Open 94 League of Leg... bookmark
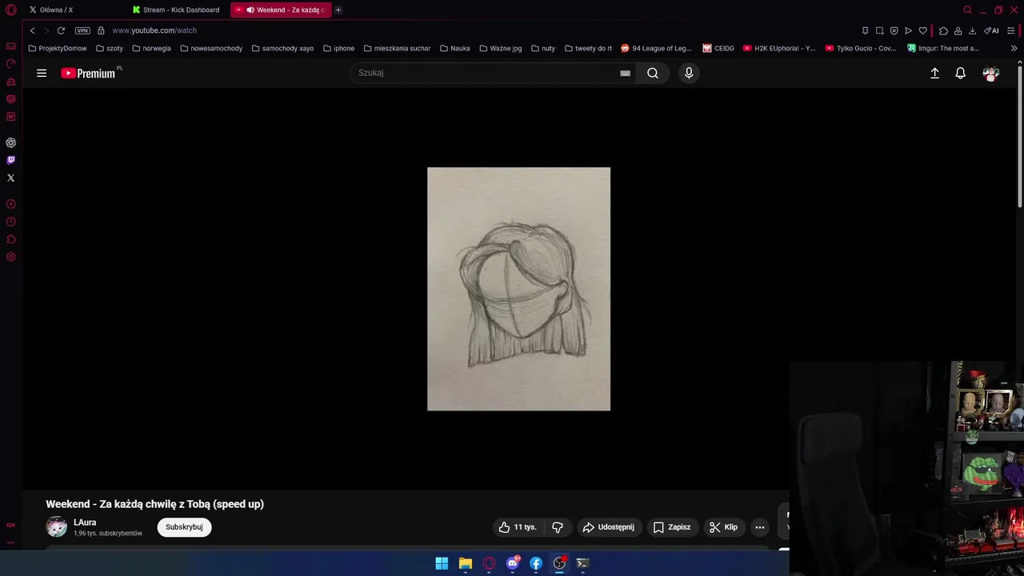Screen dimensions: 1024x576 tap(656, 48)
